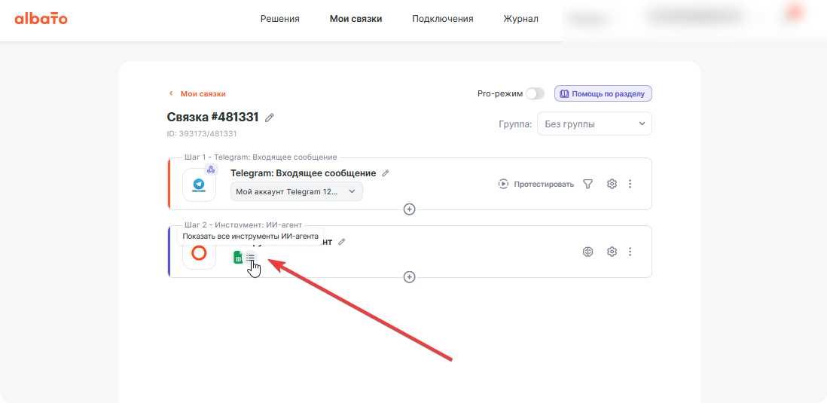Open the Решения menu
This screenshot has height=403, width=827.
(x=280, y=19)
